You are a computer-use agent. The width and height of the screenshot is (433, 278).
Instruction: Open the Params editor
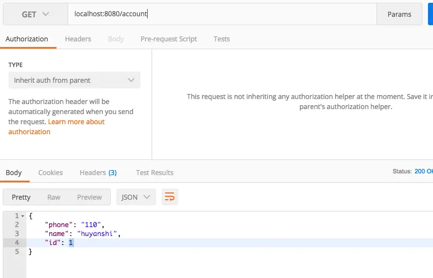point(399,14)
